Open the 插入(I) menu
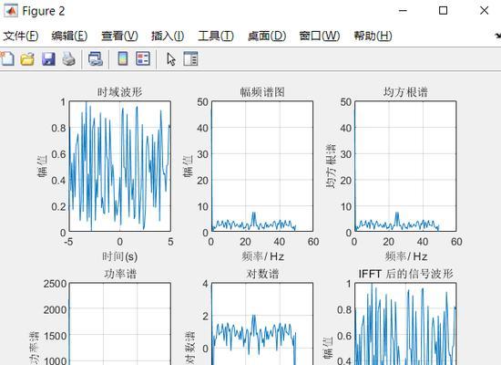Image resolution: width=501 pixels, height=365 pixels. pyautogui.click(x=168, y=36)
